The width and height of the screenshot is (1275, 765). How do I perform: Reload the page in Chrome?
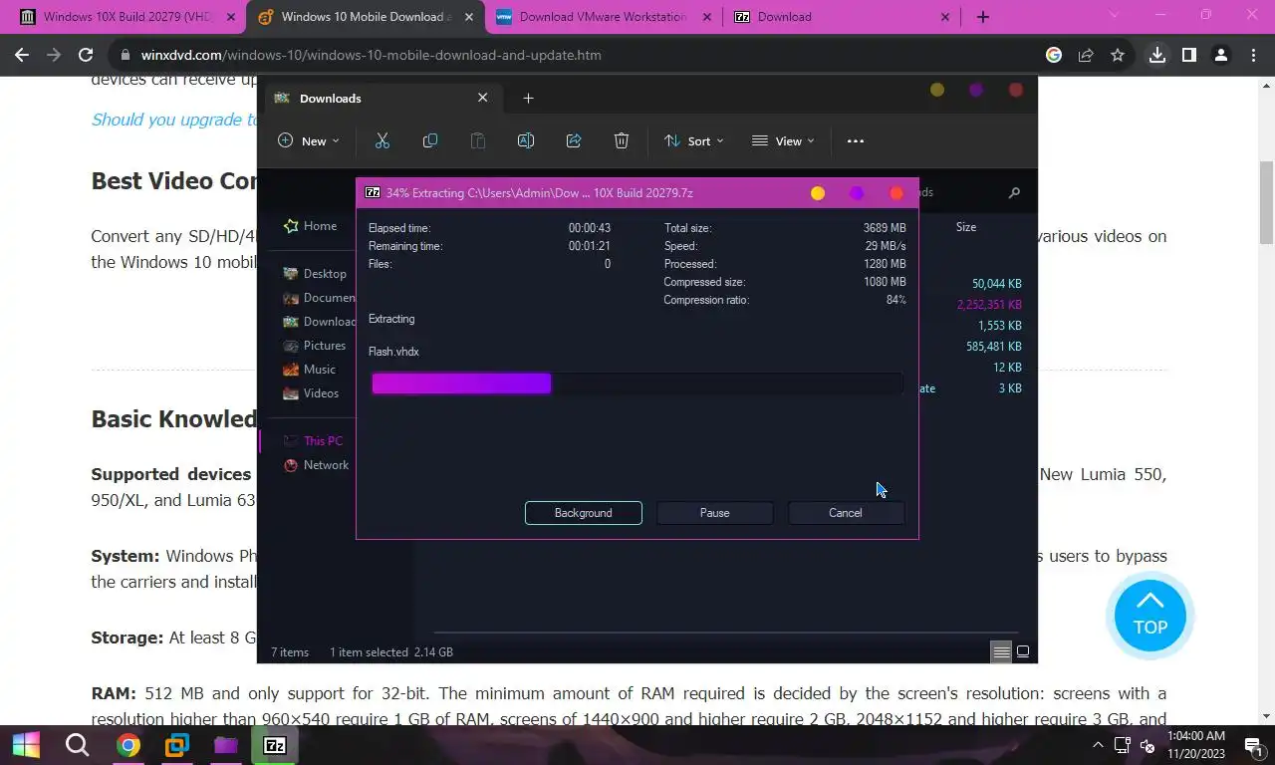point(86,56)
